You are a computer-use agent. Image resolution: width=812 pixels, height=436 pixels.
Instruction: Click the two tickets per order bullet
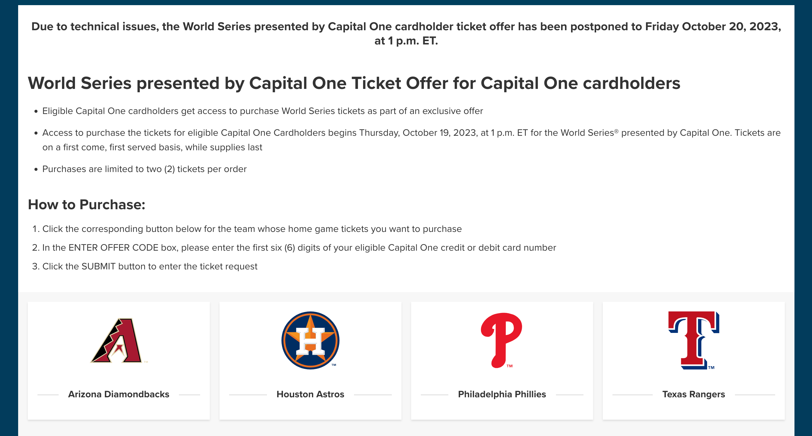click(x=145, y=169)
